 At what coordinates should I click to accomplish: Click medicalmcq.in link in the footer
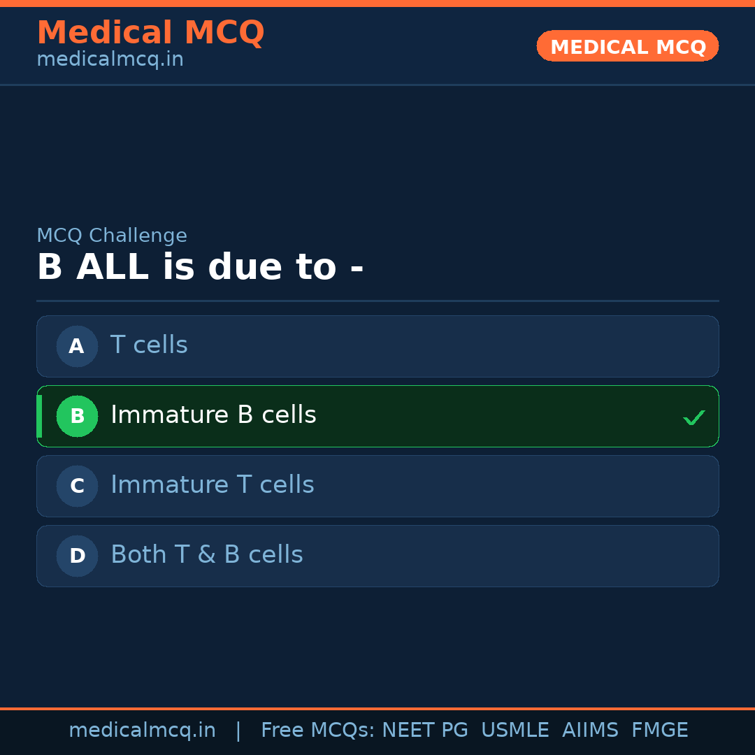tap(142, 730)
